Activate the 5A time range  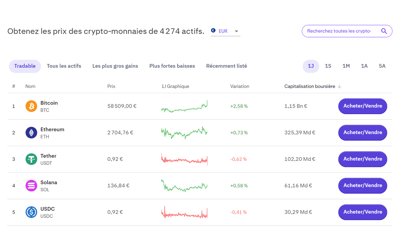pyautogui.click(x=382, y=66)
